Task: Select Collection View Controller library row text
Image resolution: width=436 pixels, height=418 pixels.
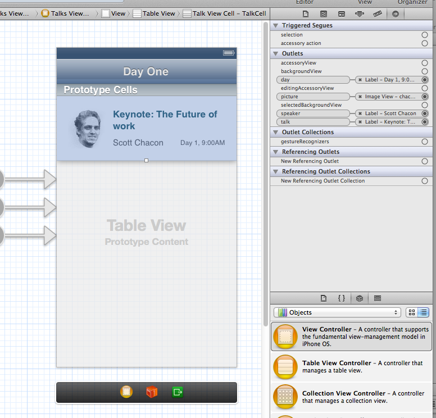Action: (x=363, y=397)
